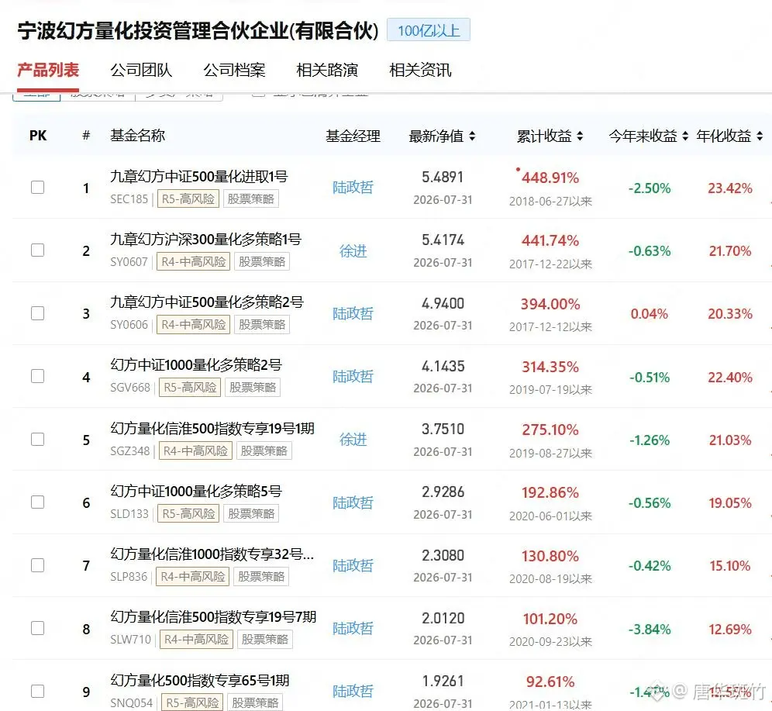Open fund 幻方量化500指数专享65号1期
Viewport: 772px width, 711px height.
coord(199,681)
